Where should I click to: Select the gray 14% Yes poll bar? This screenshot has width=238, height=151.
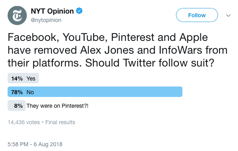(x=23, y=78)
